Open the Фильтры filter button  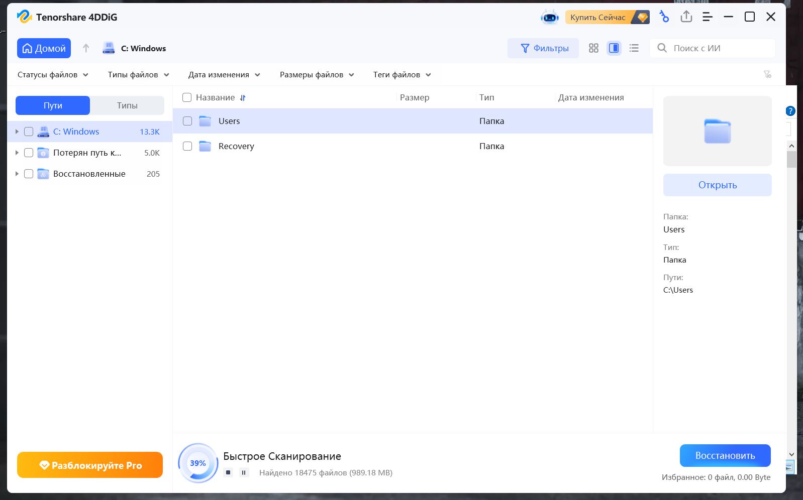pos(543,48)
